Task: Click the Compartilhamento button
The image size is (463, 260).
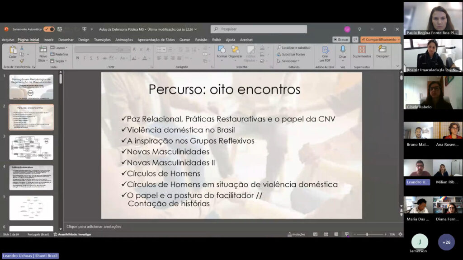Action: (x=380, y=40)
